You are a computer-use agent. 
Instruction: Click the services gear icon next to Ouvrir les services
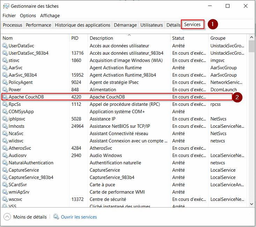click(56, 217)
